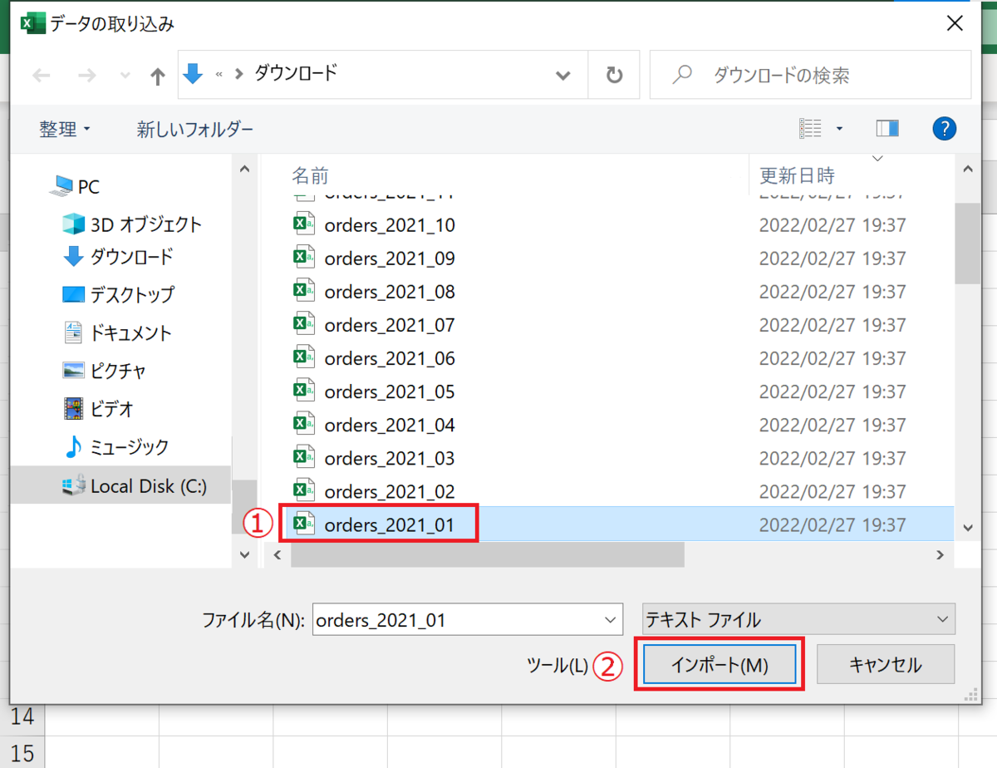Viewport: 997px width, 768px height.
Task: Navigate up one folder level
Action: [x=157, y=75]
